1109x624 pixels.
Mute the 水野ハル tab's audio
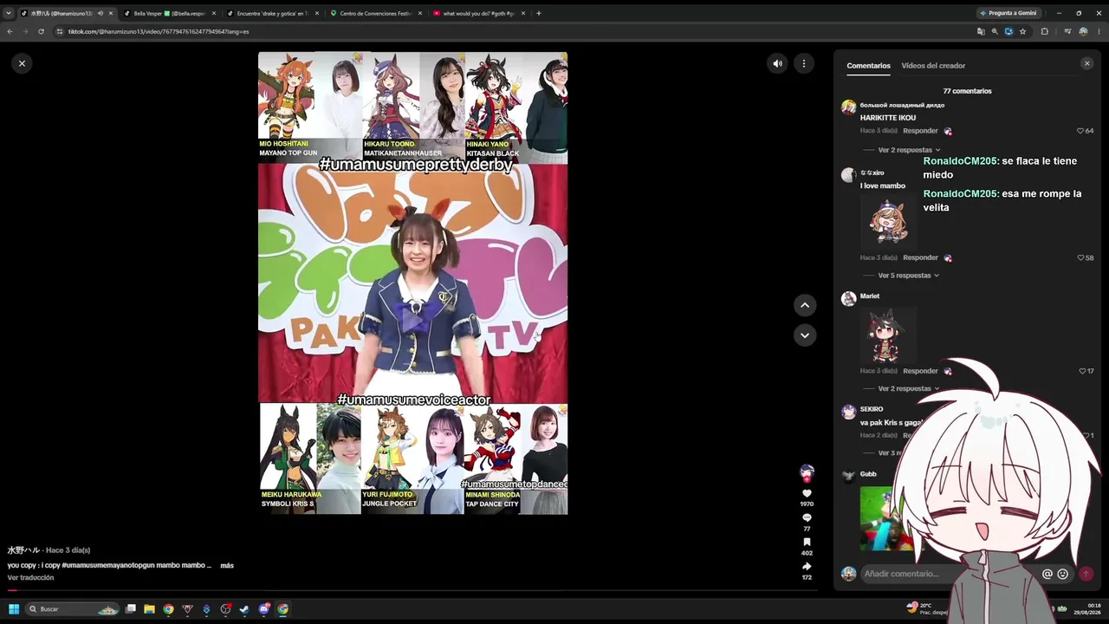(100, 13)
